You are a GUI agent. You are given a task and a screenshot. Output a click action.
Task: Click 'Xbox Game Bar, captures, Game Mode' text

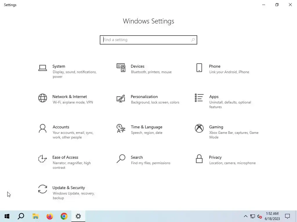(x=234, y=135)
